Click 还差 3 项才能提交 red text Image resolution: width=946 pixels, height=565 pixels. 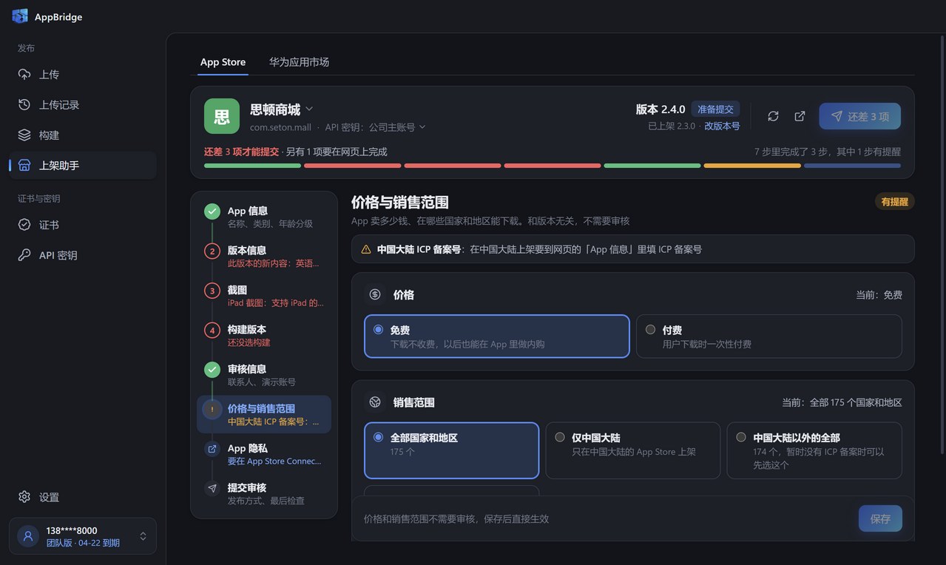[241, 152]
